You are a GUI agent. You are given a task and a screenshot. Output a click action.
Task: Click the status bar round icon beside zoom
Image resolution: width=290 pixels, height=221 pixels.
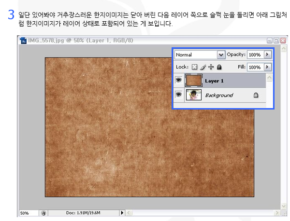(x=43, y=213)
